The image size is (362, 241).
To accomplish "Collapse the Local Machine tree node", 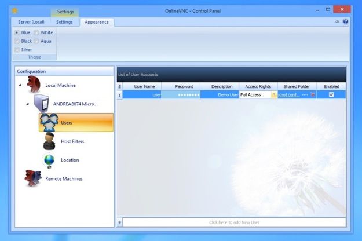I will (x=20, y=85).
